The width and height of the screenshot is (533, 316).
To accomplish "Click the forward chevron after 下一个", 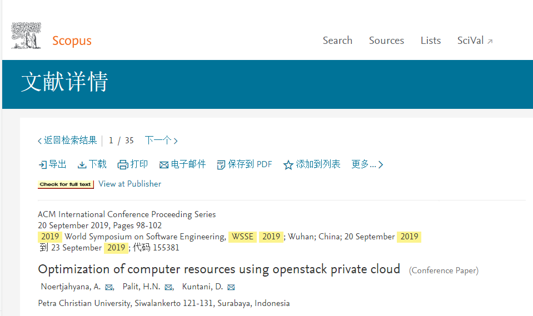I will 176,141.
